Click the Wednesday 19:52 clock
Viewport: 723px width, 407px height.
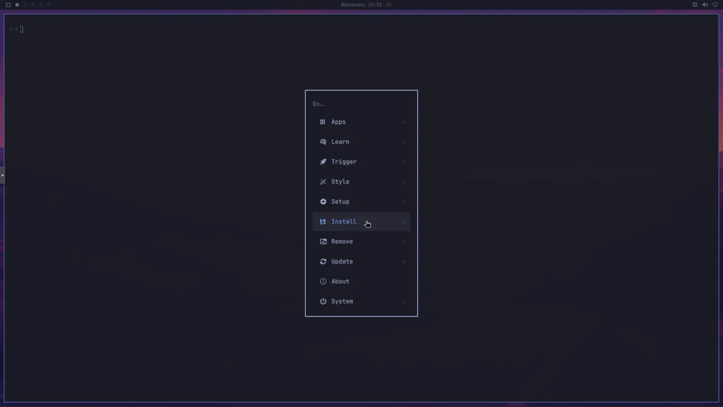361,5
